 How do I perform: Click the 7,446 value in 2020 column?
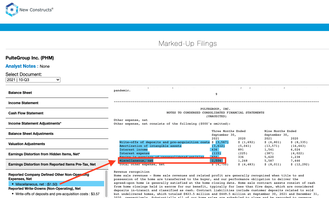(295, 161)
